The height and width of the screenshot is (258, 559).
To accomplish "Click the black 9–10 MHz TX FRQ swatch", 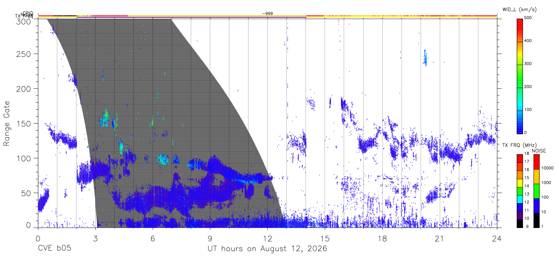I will tap(520, 223).
